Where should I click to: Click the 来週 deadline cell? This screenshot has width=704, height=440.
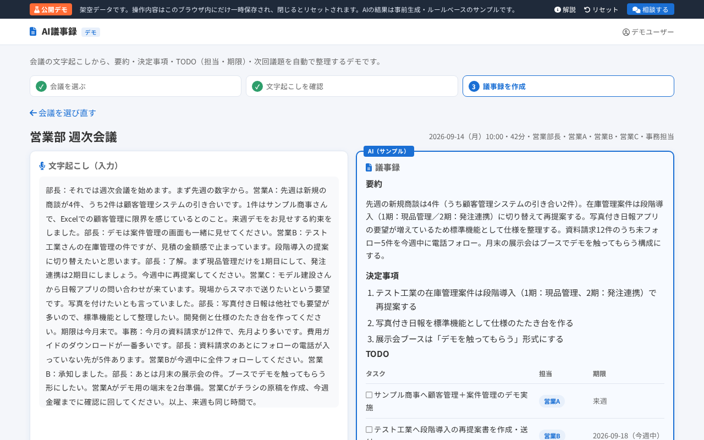pos(600,401)
